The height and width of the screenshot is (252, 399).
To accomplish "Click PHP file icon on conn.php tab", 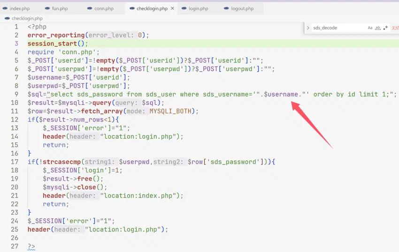I will pyautogui.click(x=90, y=8).
